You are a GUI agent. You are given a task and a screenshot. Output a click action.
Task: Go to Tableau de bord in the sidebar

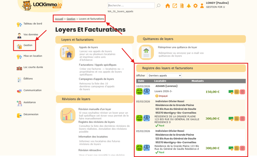[x=33, y=24]
